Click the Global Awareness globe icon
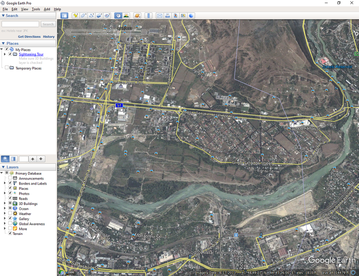The width and height of the screenshot is (359, 276). 15,223
